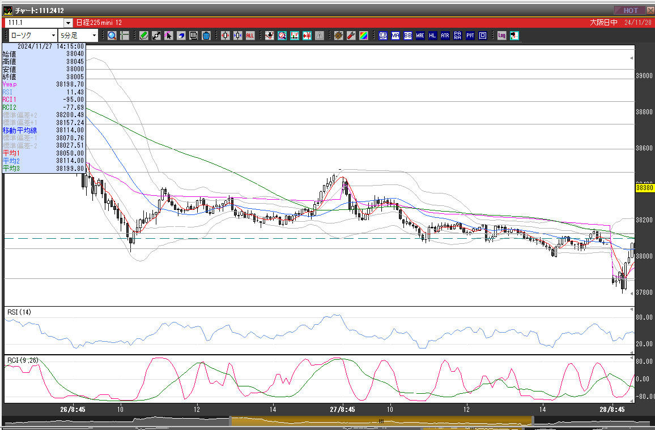Open the rainbow color settings icon

point(363,36)
